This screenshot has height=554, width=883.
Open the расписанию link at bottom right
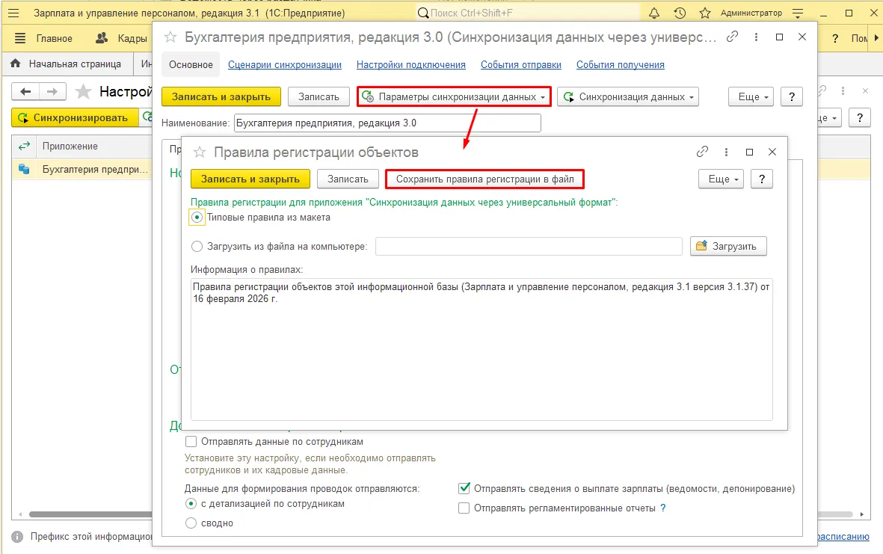pos(843,537)
